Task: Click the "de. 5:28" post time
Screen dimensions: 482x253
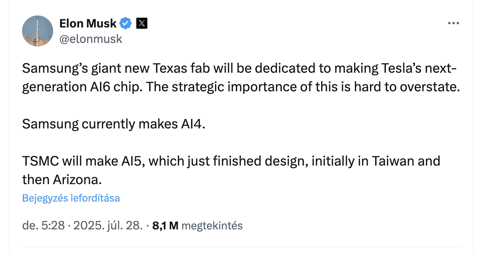Action: (43, 226)
